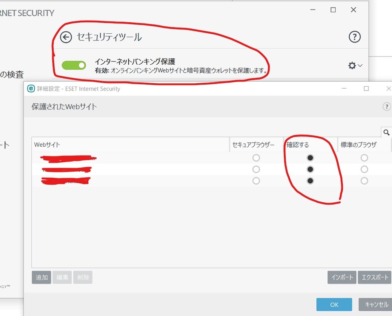
Task: Choose 確認する option for the first website
Action: (x=310, y=158)
